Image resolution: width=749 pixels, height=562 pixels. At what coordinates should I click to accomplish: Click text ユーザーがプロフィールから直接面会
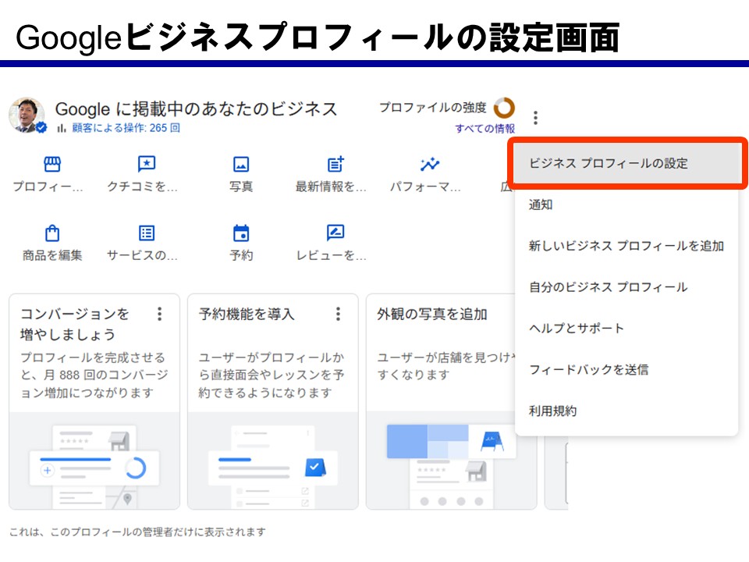[272, 375]
